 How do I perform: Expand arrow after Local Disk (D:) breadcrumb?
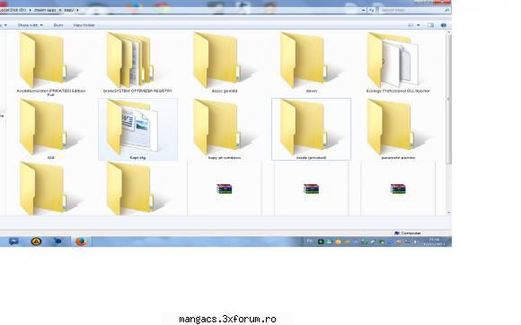click(31, 10)
